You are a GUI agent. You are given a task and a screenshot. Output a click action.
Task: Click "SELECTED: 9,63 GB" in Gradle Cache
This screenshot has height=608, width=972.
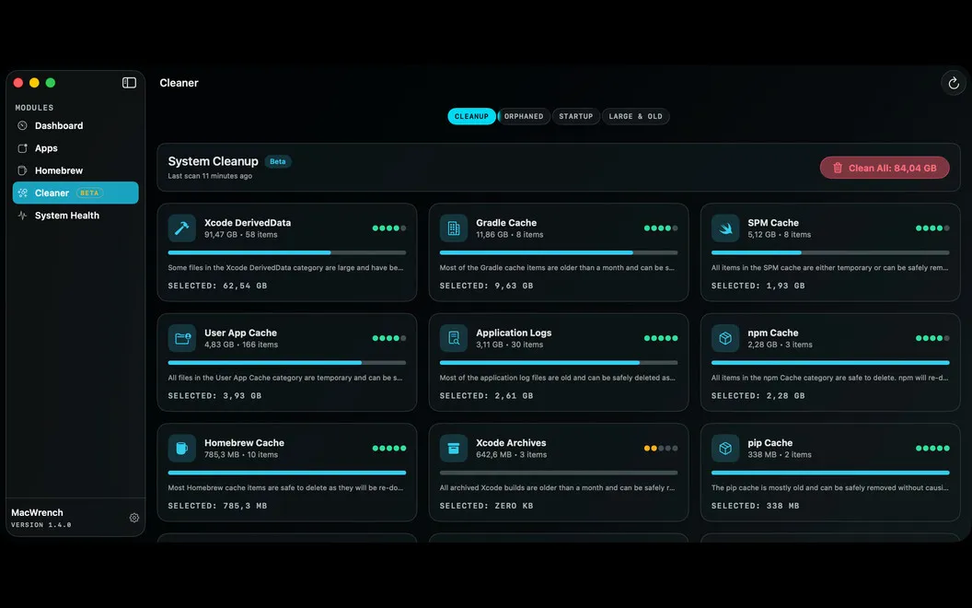pos(486,286)
